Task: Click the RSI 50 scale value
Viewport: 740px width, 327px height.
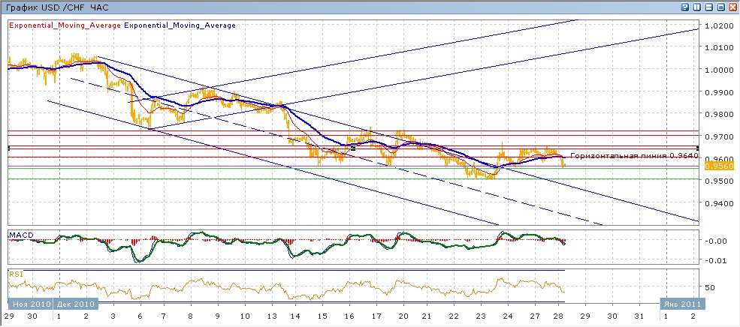Action: click(711, 287)
